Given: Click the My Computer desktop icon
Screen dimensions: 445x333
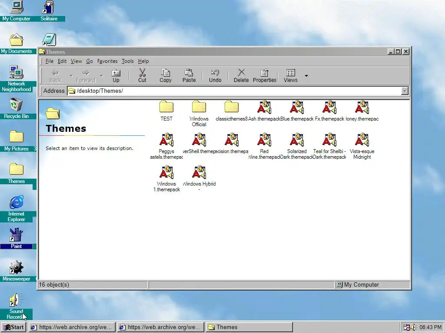Looking at the screenshot, I should (x=16, y=11).
